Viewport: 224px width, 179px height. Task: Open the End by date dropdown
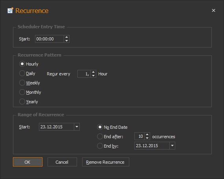[x=172, y=146]
